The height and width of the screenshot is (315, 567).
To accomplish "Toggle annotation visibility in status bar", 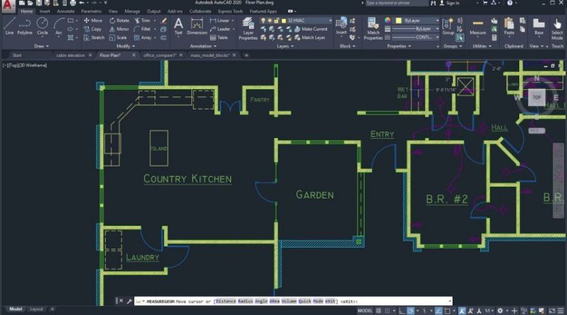I will click(462, 311).
